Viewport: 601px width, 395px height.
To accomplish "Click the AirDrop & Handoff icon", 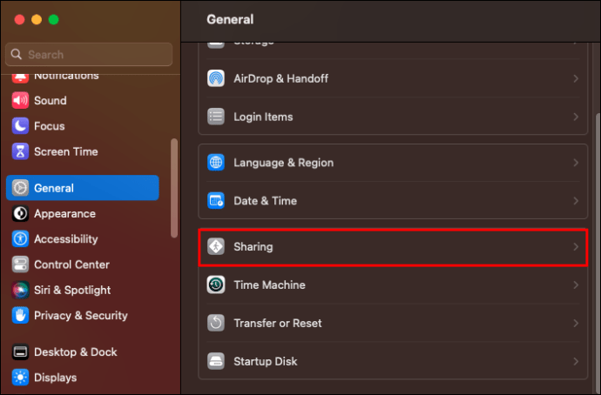I will click(x=216, y=78).
